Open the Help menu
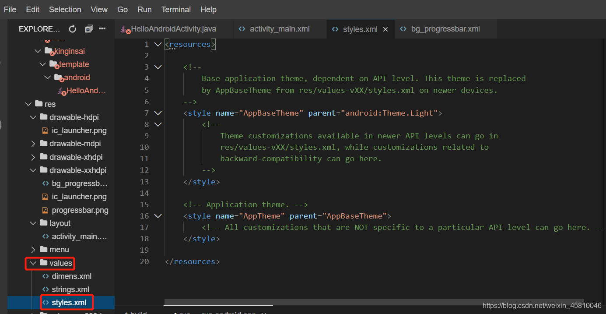Viewport: 606px width, 314px height. 208,9
